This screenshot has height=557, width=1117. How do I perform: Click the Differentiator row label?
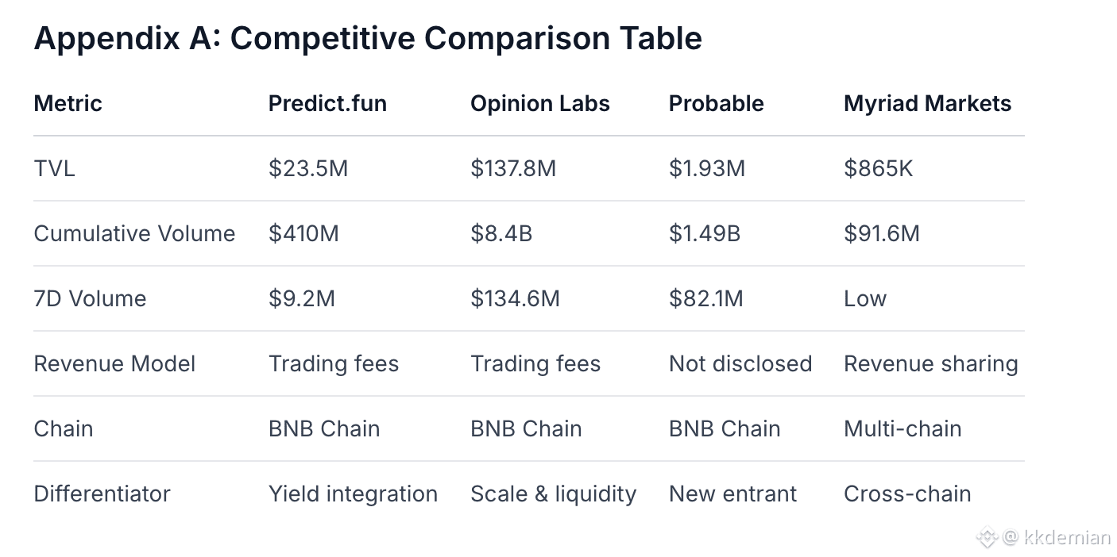coord(102,494)
